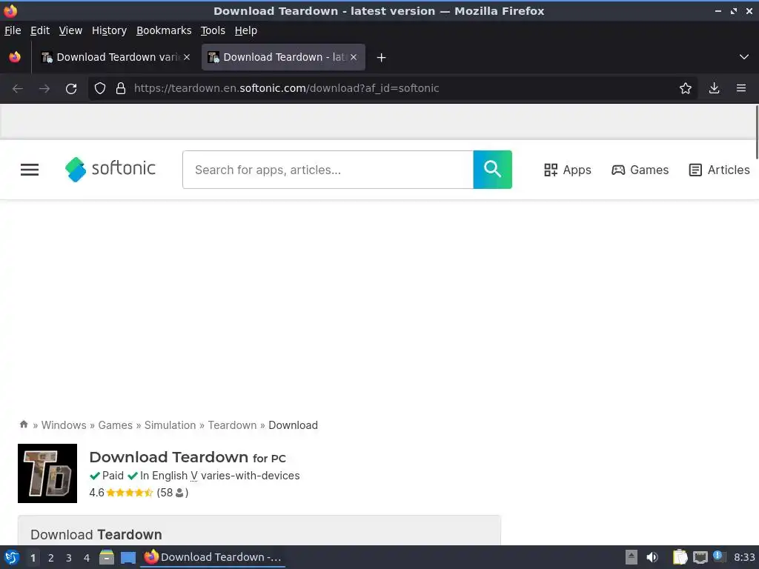Screen dimensions: 759x569
Task: Click the Firefox back button
Action: [18, 89]
